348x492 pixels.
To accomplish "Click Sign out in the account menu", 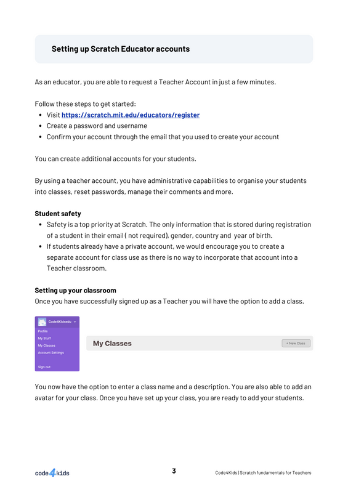I will [x=44, y=367].
